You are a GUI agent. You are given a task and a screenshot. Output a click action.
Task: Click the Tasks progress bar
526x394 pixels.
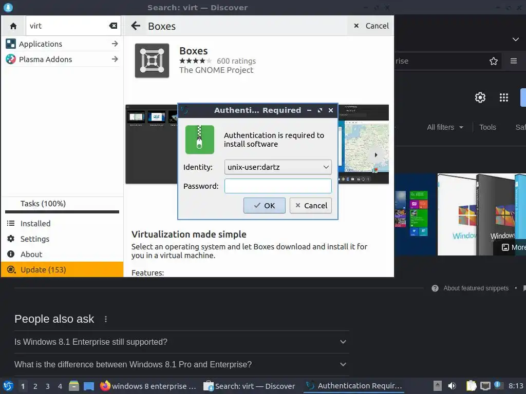pos(62,212)
